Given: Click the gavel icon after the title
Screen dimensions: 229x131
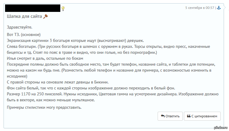Looking at the screenshot, I should point(45,16).
